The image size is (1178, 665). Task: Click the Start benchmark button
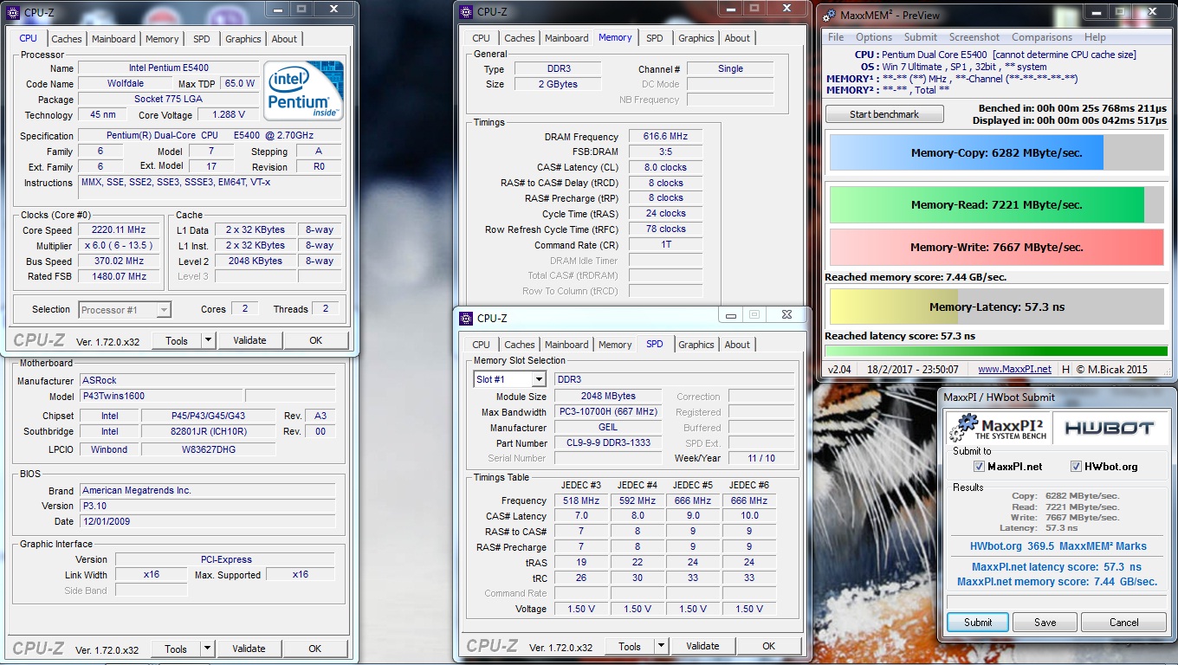884,114
